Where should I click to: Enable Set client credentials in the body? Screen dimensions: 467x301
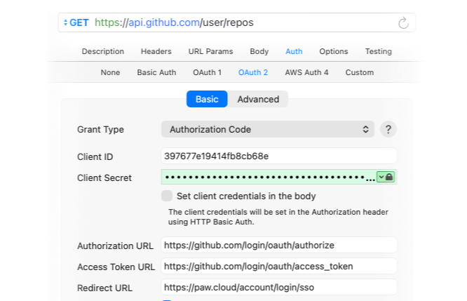pyautogui.click(x=167, y=196)
